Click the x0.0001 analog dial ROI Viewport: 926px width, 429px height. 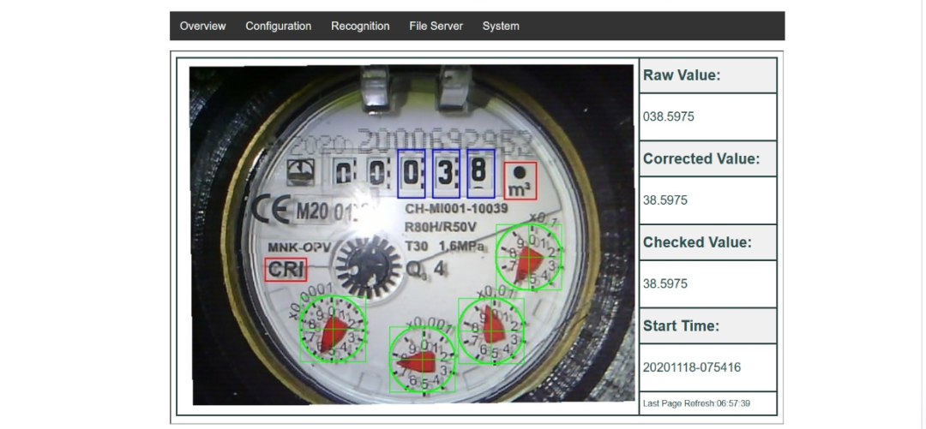click(x=333, y=328)
